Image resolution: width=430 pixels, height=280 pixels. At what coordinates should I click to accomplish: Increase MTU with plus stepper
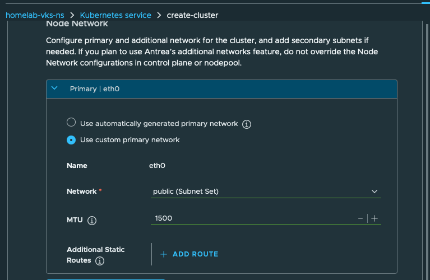pos(374,218)
